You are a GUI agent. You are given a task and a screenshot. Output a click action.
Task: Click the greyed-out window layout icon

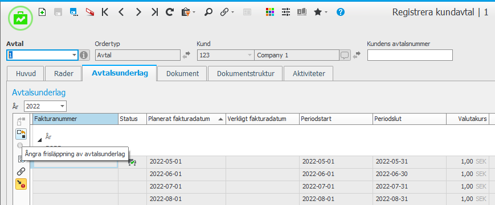pos(247,12)
